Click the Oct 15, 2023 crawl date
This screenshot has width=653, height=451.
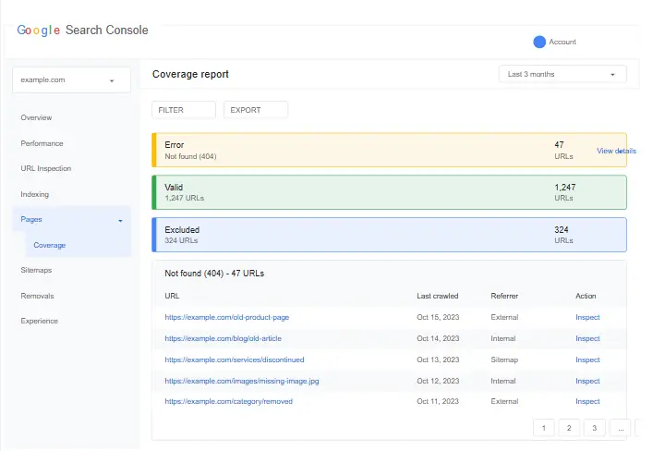pyautogui.click(x=438, y=317)
